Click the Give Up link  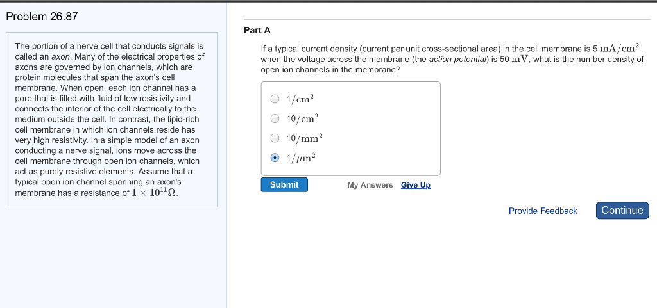416,185
